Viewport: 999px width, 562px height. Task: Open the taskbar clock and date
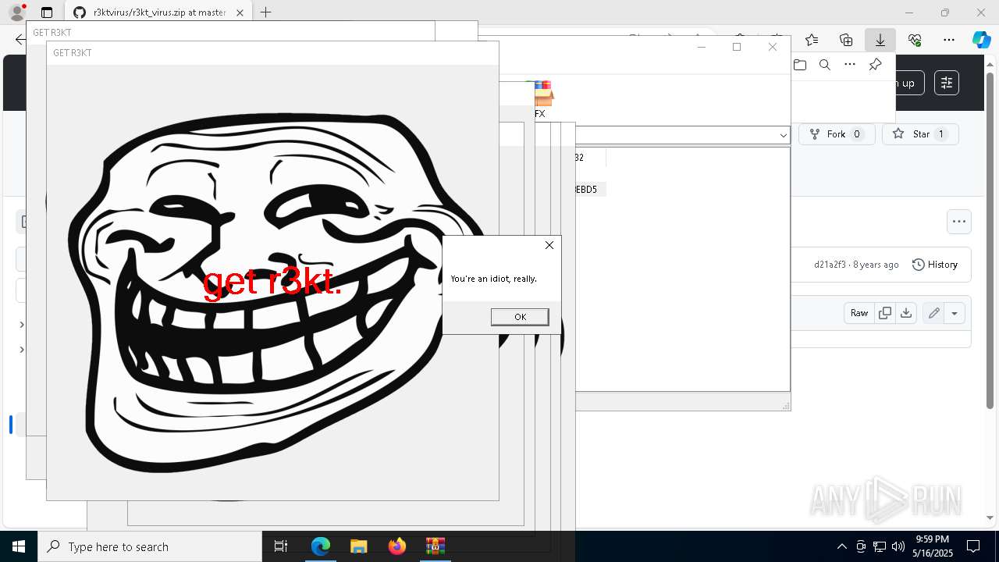click(932, 546)
